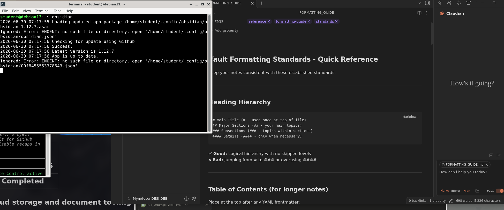Open the archive box sidebar icon
The height and width of the screenshot is (210, 504).
pos(469,3)
